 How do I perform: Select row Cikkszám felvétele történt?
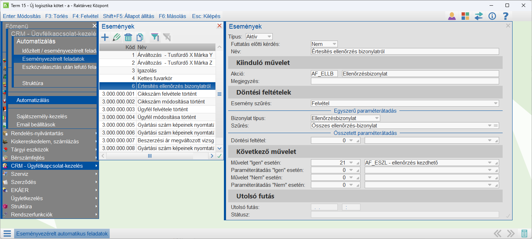coord(157,94)
